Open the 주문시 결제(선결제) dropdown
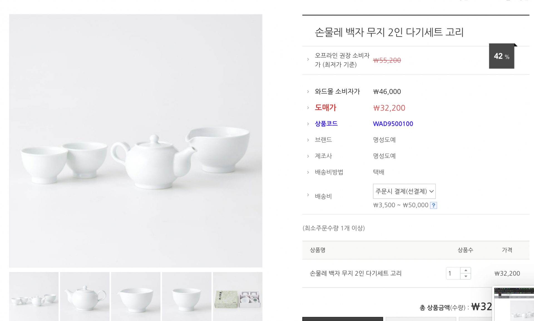This screenshot has width=534, height=321. click(x=404, y=191)
